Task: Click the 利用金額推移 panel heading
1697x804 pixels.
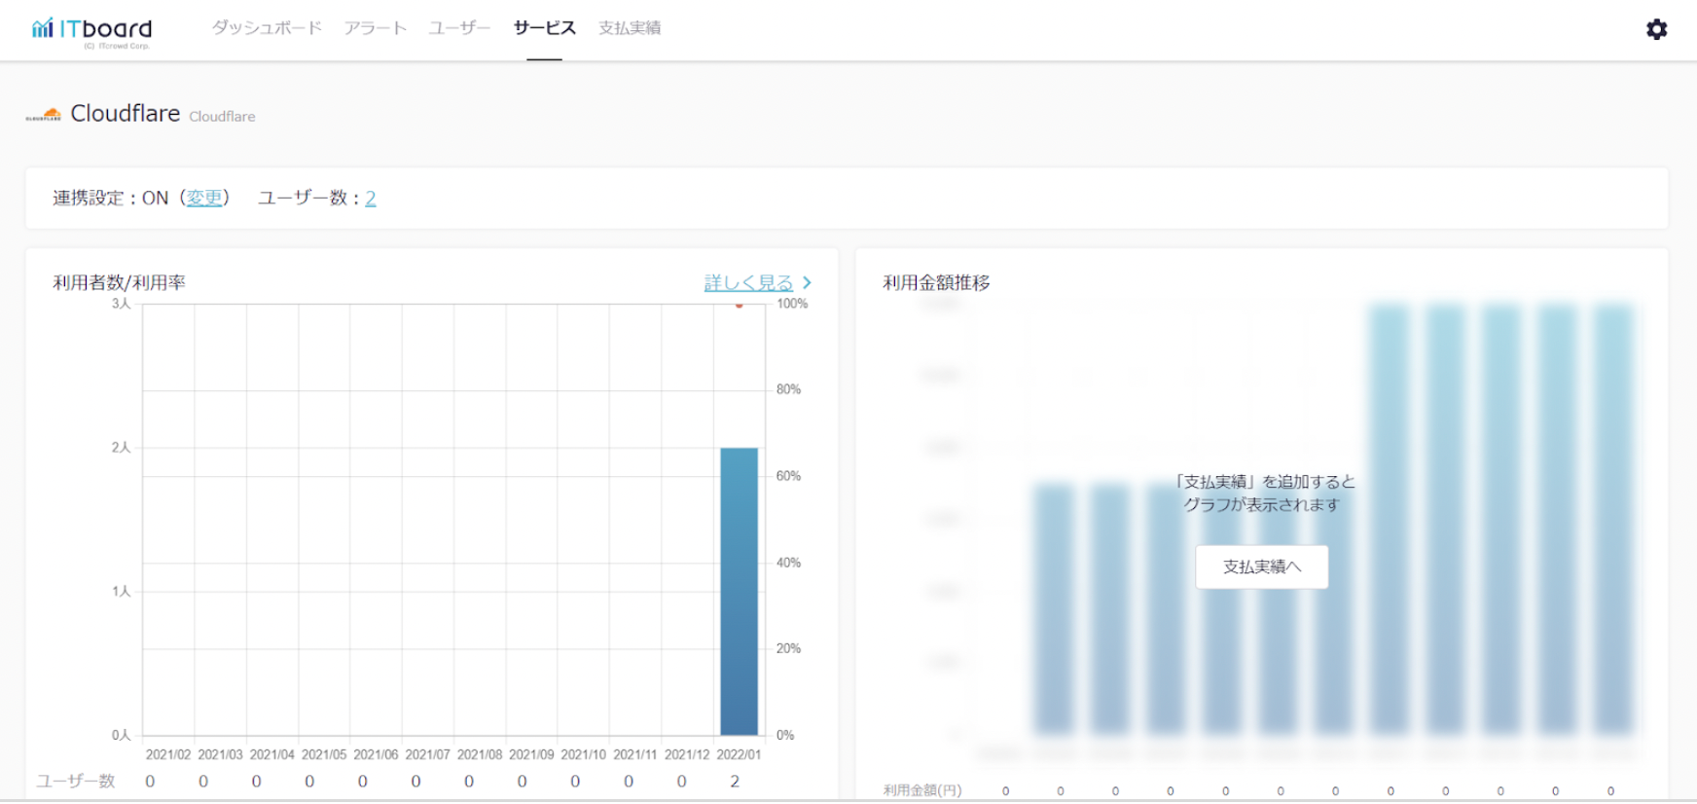Action: point(936,282)
